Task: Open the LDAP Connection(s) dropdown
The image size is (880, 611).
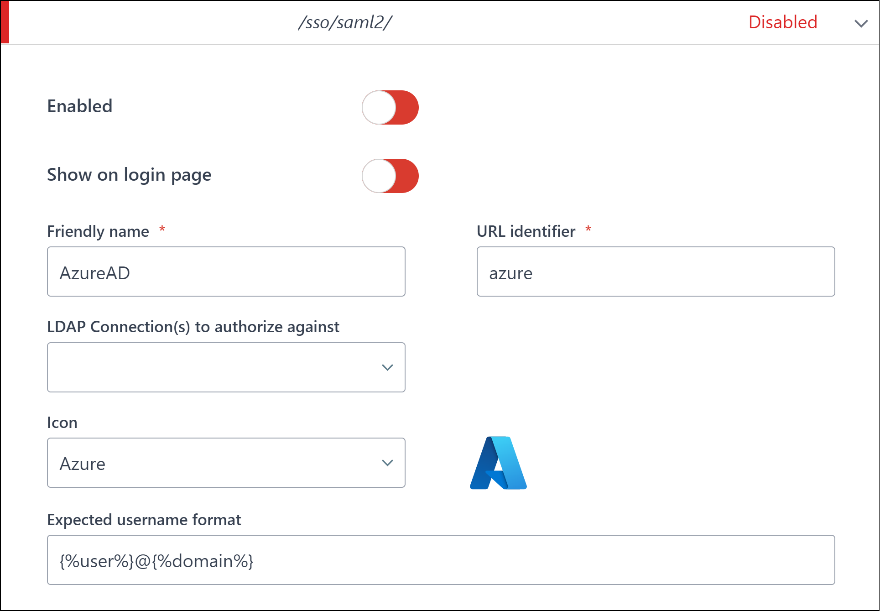Action: (226, 367)
